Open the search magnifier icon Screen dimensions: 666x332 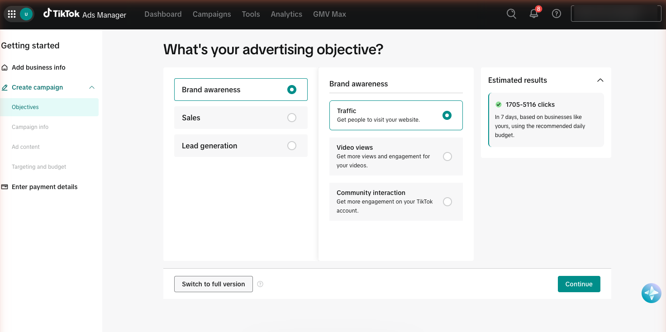click(511, 14)
